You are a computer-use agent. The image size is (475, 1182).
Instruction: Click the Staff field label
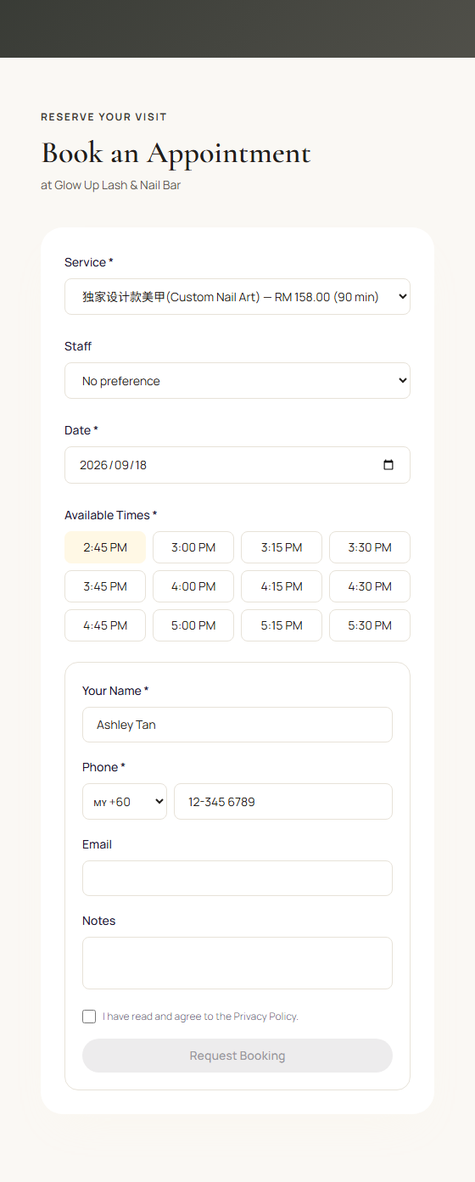click(x=78, y=346)
